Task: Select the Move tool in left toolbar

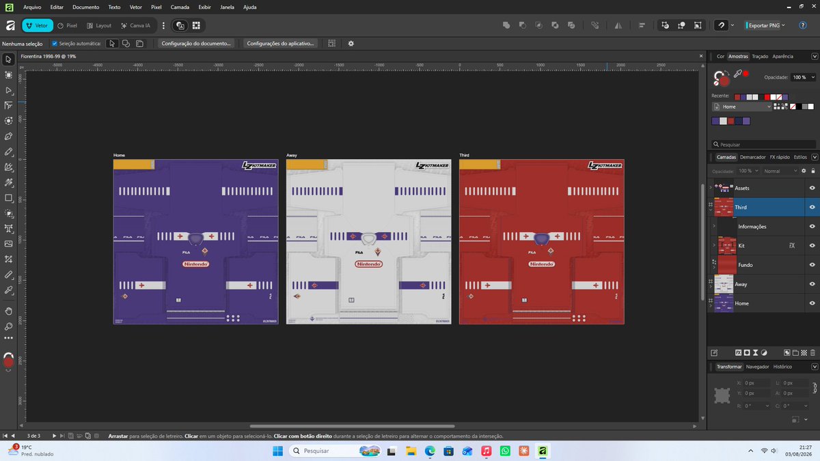Action: [9, 59]
